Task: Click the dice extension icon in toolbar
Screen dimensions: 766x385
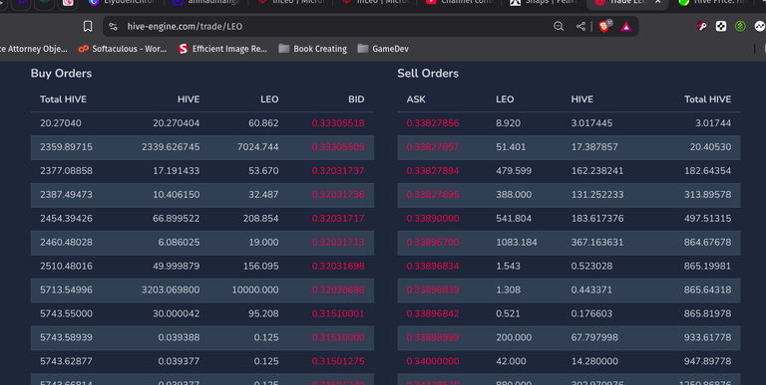Action: tap(720, 26)
